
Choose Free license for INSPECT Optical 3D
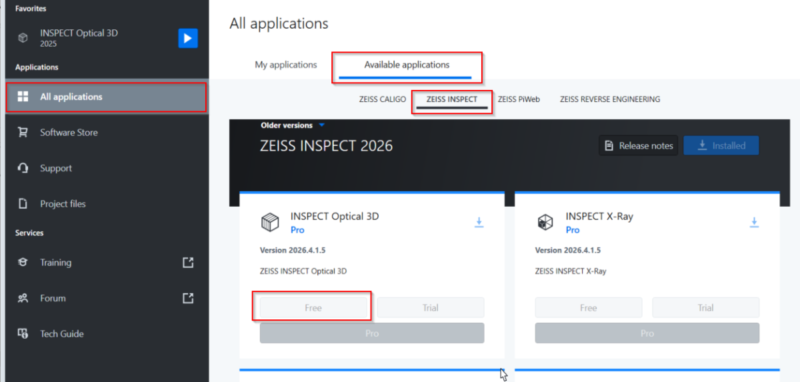pyautogui.click(x=313, y=307)
